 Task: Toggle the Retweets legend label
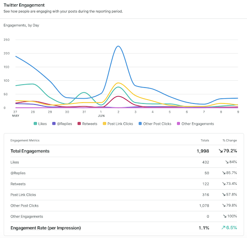[x=90, y=124]
